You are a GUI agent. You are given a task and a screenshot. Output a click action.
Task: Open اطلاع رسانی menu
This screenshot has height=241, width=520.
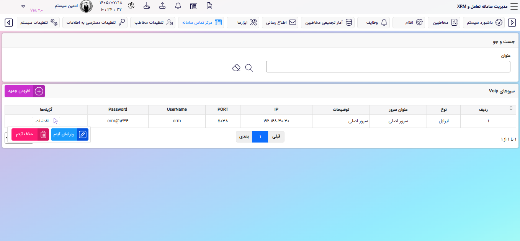[280, 23]
